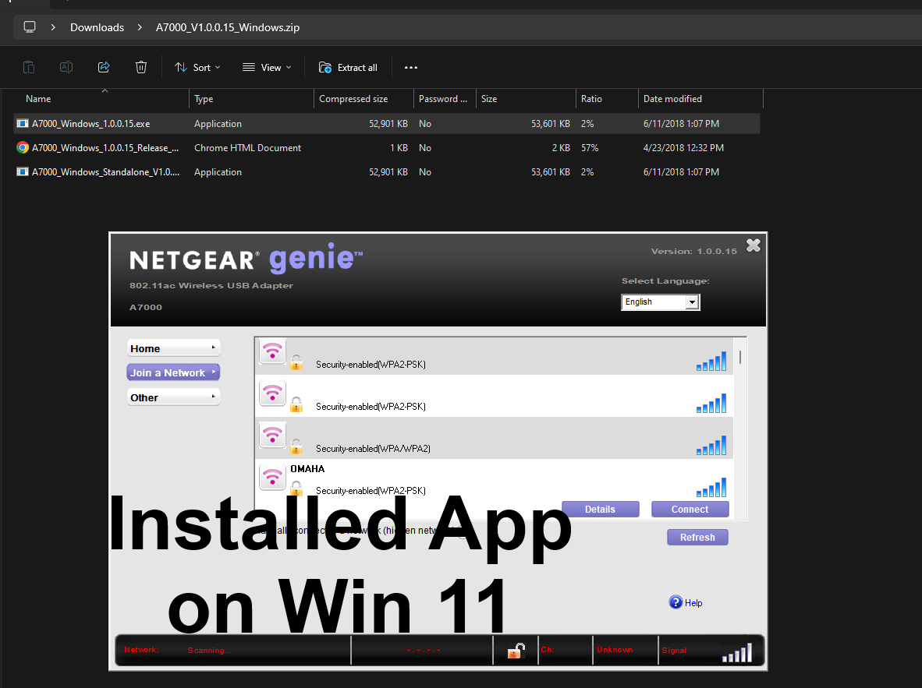Image resolution: width=922 pixels, height=688 pixels.
Task: Click Version: 1.0.0.15 label
Action: tap(694, 251)
